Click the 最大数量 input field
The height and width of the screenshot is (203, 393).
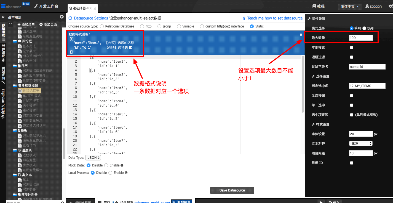(361, 38)
